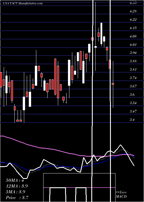Click the Price : 3.7 readout
Image resolution: width=144 pixels, height=202 pixels.
click(x=17, y=198)
